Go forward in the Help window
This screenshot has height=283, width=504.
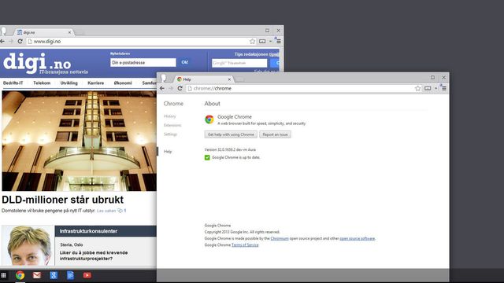pos(171,88)
